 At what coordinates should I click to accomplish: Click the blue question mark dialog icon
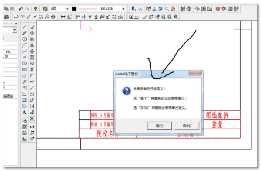pyautogui.click(x=127, y=91)
